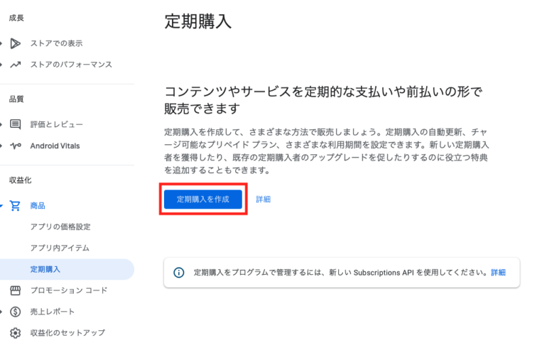This screenshot has width=542, height=350.
Task: Open アプリ内アイテム in the sidebar
Action: coord(60,248)
